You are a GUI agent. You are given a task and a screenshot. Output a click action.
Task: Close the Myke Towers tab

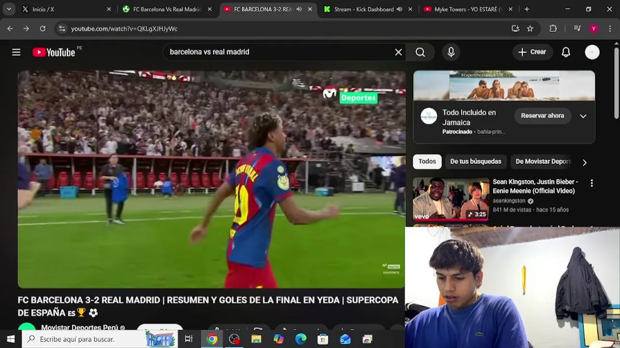[511, 9]
